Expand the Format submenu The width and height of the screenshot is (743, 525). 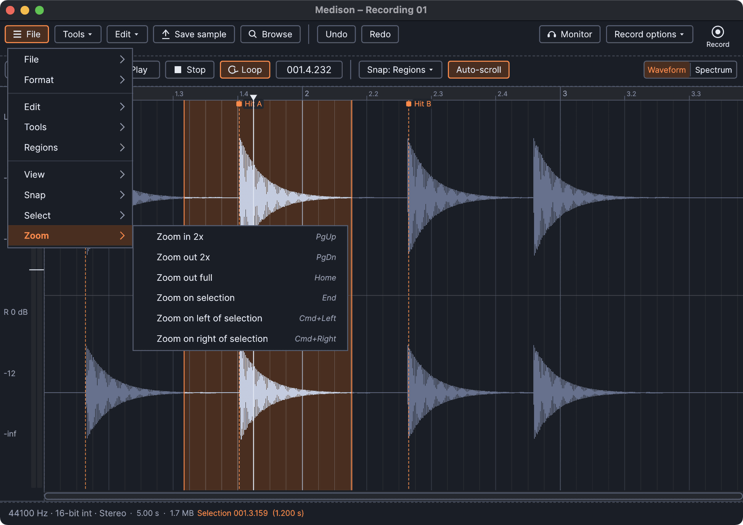[70, 80]
